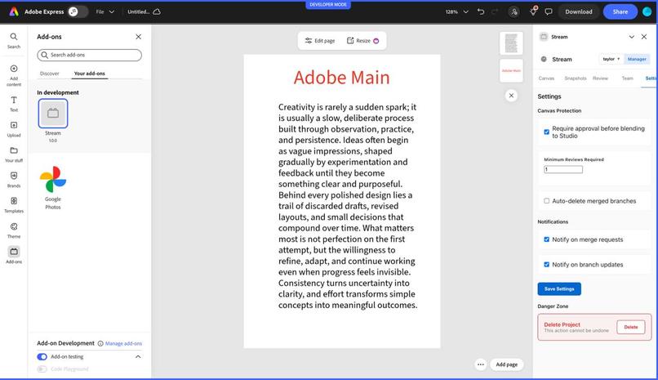
Task: Click the Delete project button
Action: (631, 327)
